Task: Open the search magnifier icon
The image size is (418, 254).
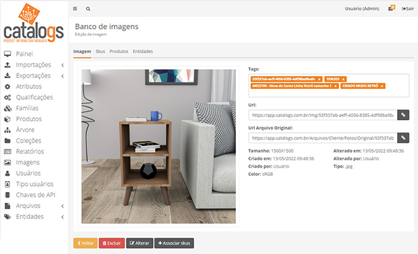Action: (x=88, y=9)
